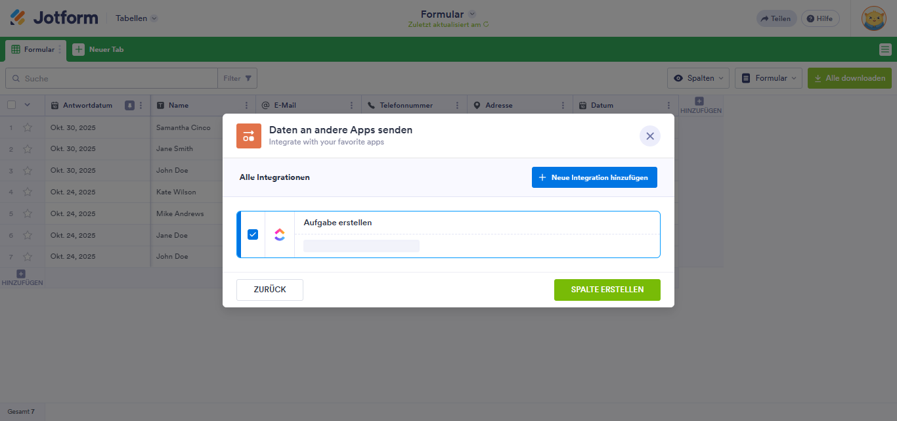Open the Formular view dropdown

coord(768,78)
